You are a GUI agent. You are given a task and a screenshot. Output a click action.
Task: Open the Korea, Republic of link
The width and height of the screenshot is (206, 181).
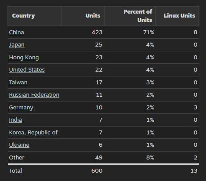(x=33, y=133)
